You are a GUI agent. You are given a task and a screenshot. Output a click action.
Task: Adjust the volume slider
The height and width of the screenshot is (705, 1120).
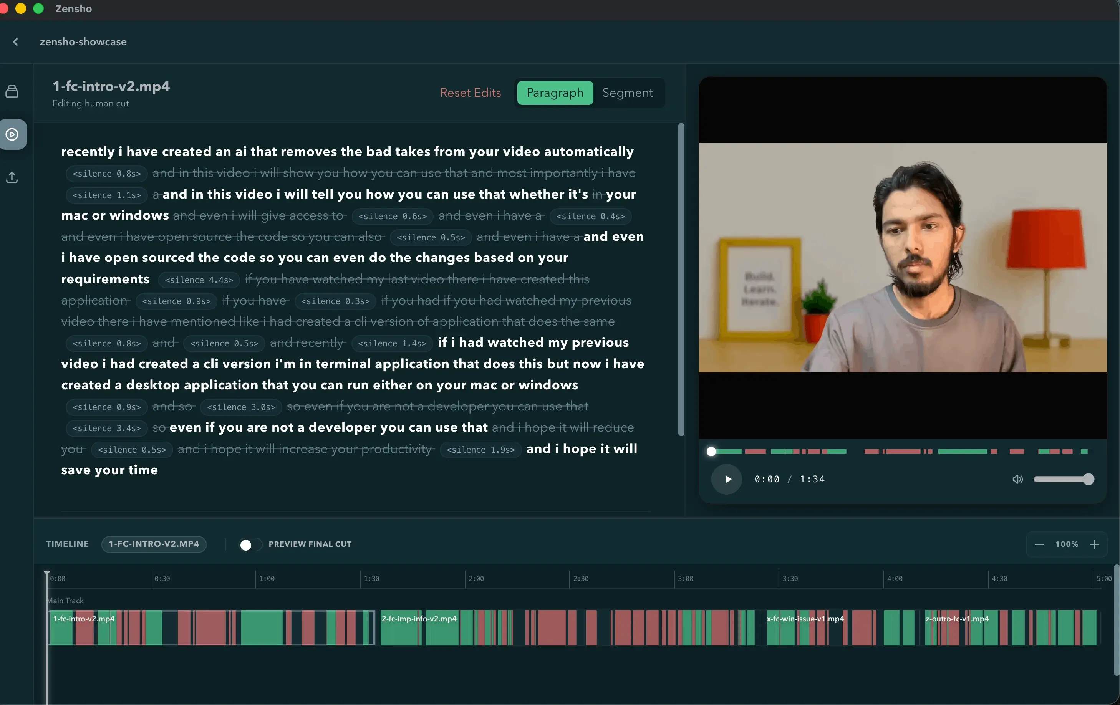point(1063,480)
